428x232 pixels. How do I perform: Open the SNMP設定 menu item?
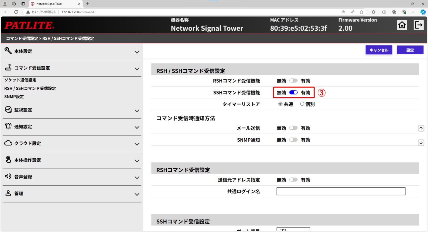pos(14,96)
